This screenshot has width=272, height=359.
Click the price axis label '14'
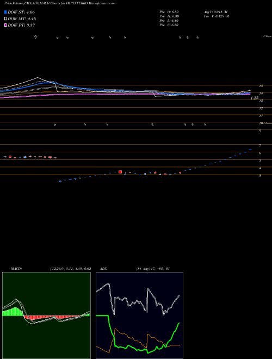click(261, 94)
